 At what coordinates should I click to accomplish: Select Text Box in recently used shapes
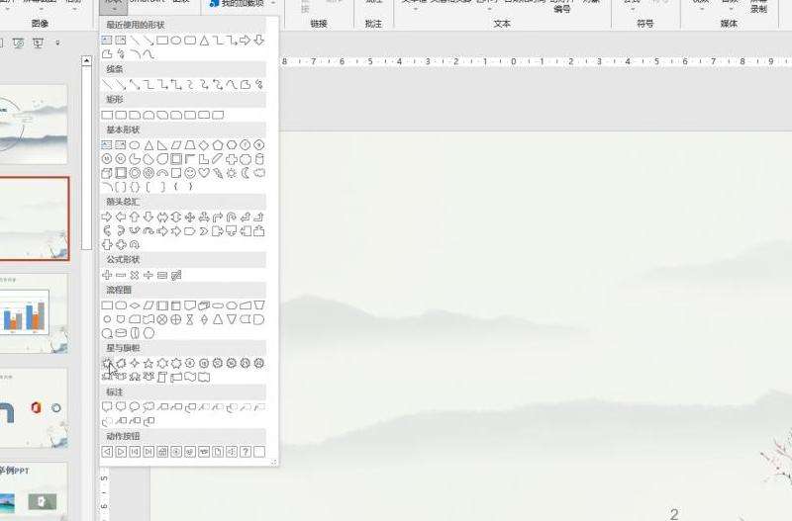click(x=107, y=40)
